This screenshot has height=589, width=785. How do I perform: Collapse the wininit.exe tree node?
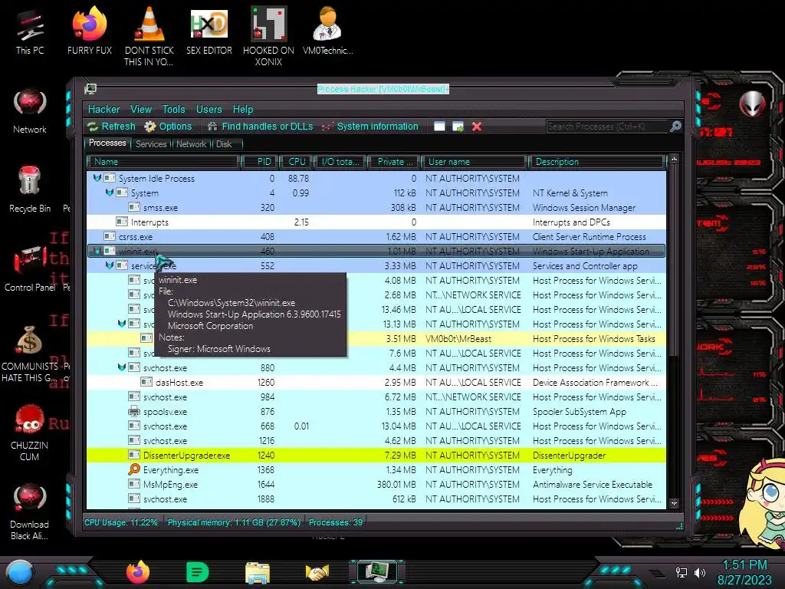click(97, 251)
